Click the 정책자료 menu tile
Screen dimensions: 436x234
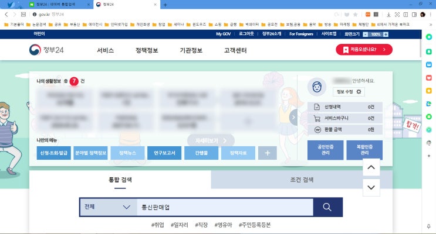[x=238, y=153]
